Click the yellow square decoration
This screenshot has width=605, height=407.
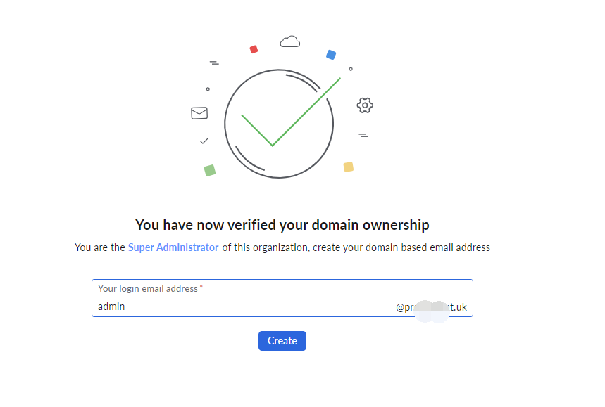pos(349,167)
